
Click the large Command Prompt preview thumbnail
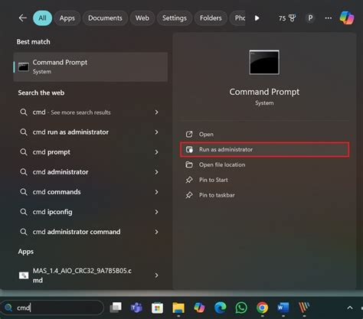pyautogui.click(x=264, y=62)
